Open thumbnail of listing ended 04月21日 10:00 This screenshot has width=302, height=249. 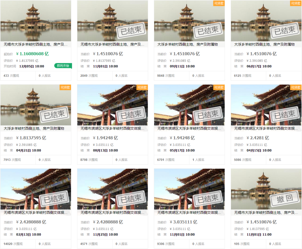tap(36, 105)
